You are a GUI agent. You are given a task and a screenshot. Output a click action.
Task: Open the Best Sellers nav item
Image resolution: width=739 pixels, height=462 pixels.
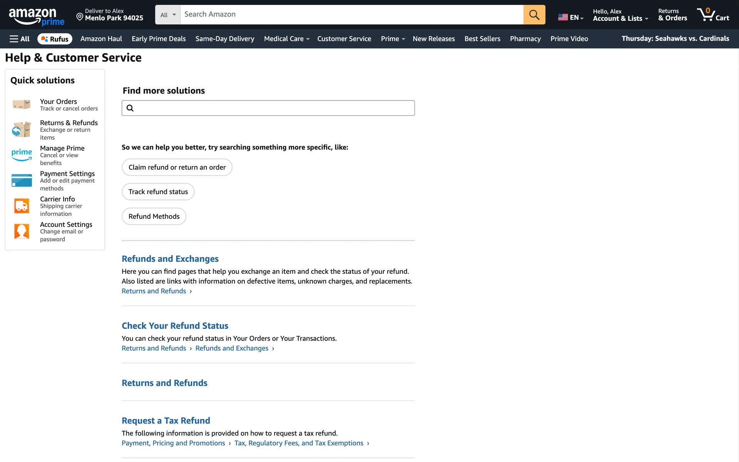click(482, 39)
